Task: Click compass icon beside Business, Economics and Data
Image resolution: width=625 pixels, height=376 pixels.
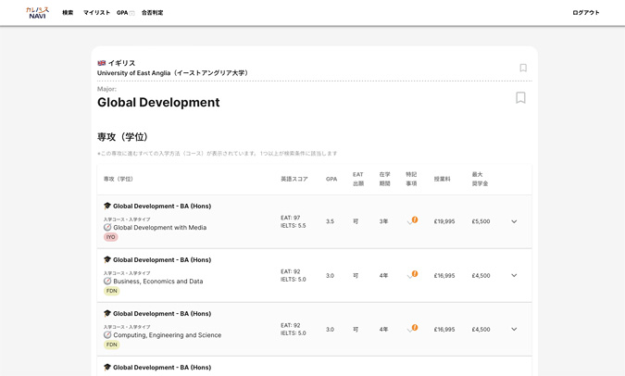Action: pyautogui.click(x=107, y=282)
